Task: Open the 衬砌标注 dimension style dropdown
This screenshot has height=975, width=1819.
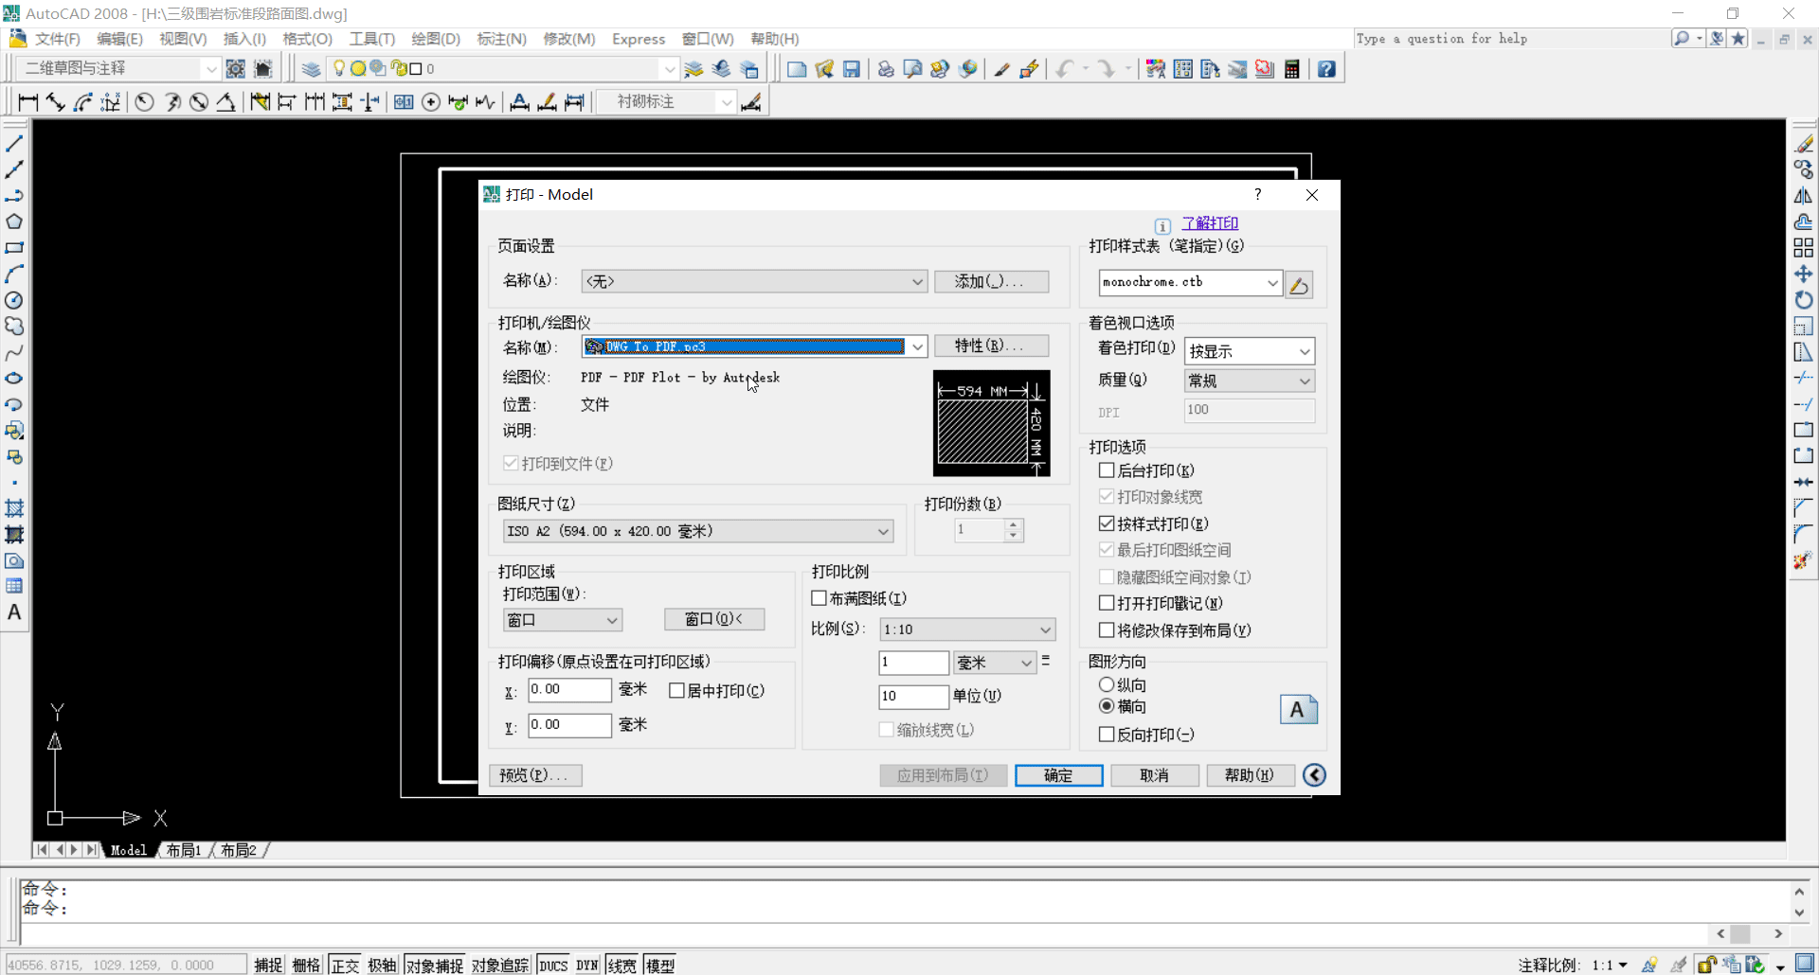Action: pos(667,102)
